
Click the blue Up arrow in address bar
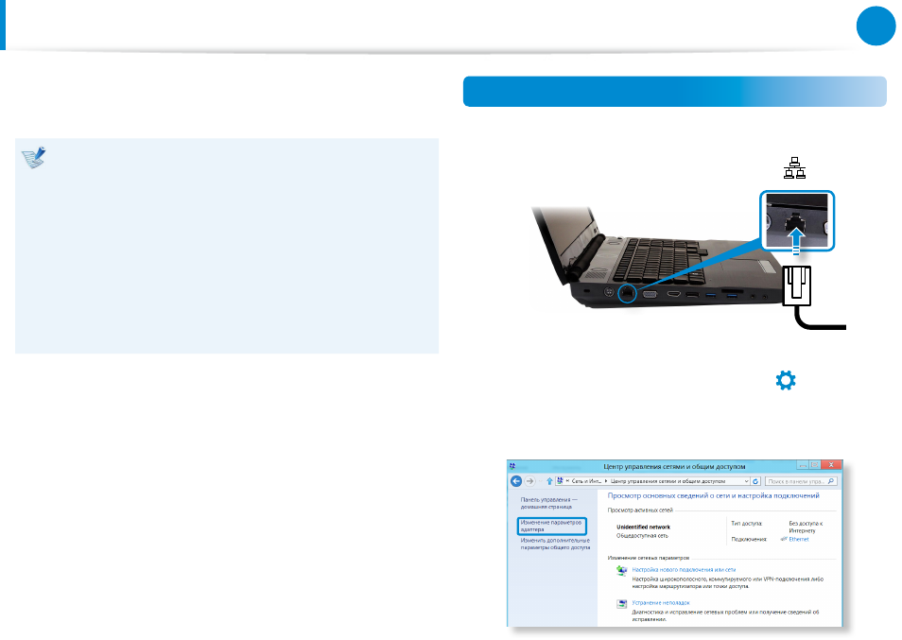549,481
